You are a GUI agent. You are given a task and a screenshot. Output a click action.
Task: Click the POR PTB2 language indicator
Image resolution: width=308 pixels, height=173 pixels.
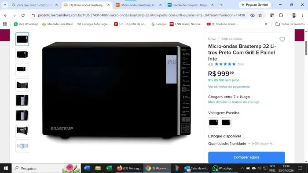pos(272,168)
